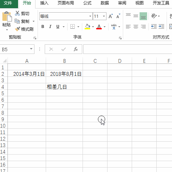Expand the Copy options arrow
172x172 pixels.
pyautogui.click(x=33, y=21)
